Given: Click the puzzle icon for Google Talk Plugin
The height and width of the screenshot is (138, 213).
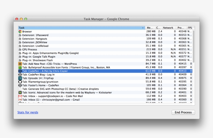Looking at the screenshot, I should pos(20,57).
